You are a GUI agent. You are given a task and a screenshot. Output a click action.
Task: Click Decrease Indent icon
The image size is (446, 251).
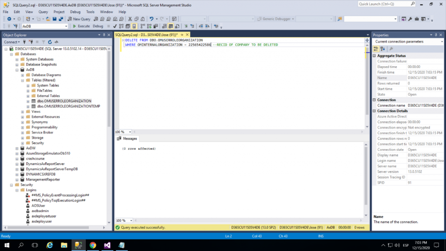click(201, 26)
